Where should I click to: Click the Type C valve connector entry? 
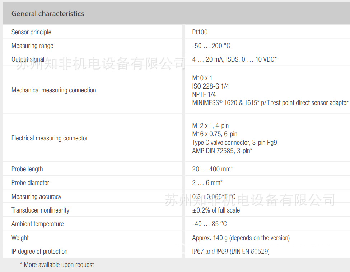click(234, 142)
